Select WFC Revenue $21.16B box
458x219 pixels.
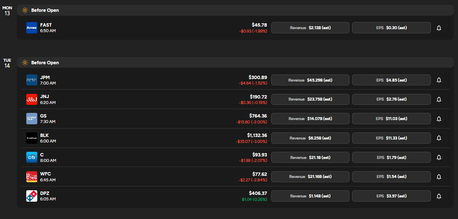pyautogui.click(x=310, y=177)
